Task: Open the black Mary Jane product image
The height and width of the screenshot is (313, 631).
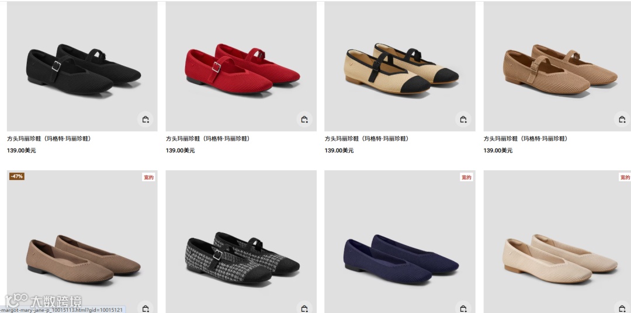Action: coord(82,66)
